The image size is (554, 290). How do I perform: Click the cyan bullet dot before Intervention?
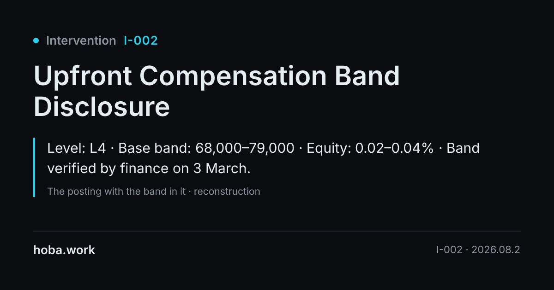[x=36, y=41]
